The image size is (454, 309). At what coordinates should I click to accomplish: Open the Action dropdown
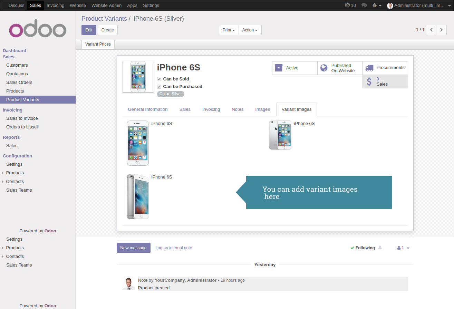[x=250, y=30]
